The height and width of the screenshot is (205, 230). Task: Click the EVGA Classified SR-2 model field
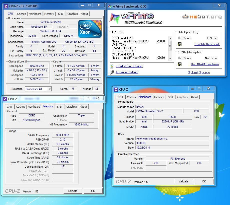(x=159, y=111)
